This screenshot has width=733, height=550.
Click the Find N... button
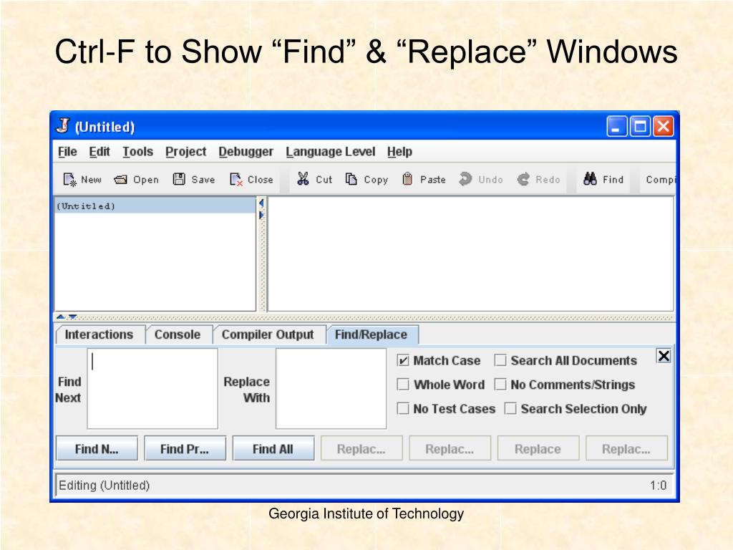(97, 448)
